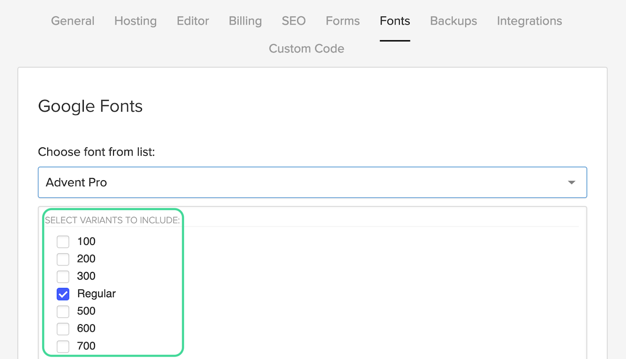Open the font selection dropdown arrow
626x359 pixels.
click(572, 182)
